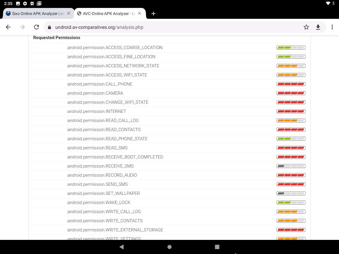Tap the recents square in navigation bar
Screen dimensions: 339x254
[217, 247]
